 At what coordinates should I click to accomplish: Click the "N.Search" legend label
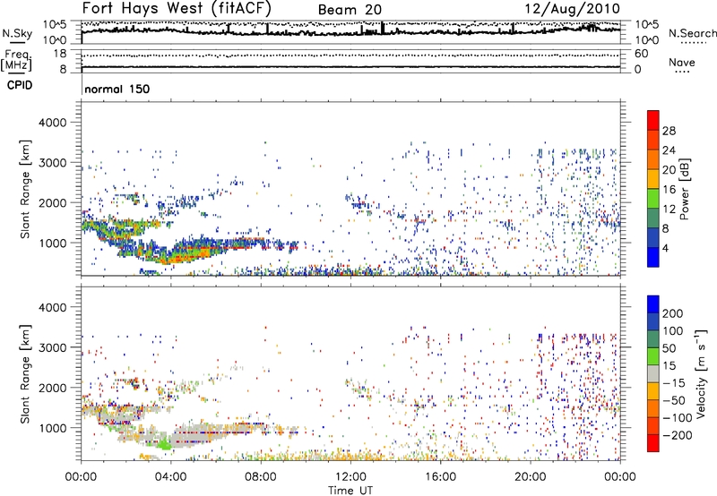[692, 33]
